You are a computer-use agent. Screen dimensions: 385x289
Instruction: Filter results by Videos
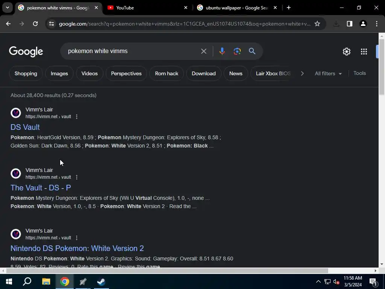tap(89, 73)
